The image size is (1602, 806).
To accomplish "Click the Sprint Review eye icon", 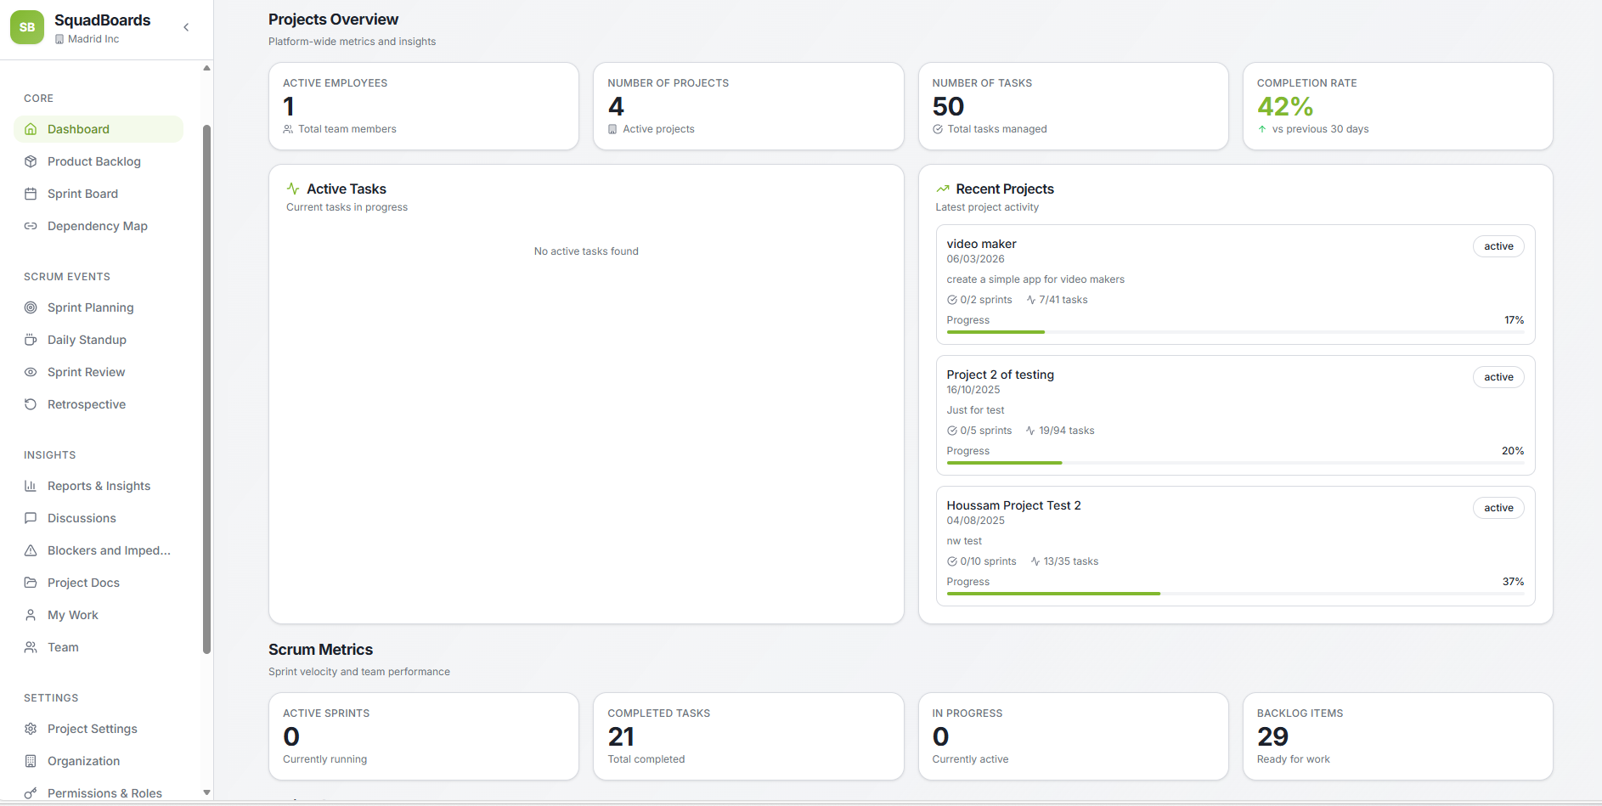I will pyautogui.click(x=31, y=372).
